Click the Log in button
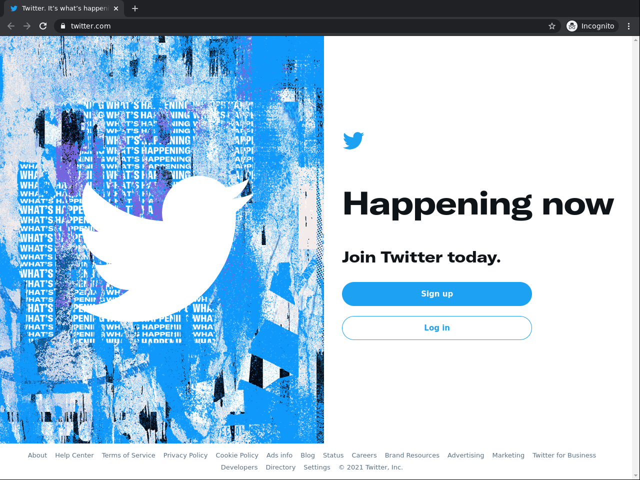The width and height of the screenshot is (640, 480). tap(437, 328)
